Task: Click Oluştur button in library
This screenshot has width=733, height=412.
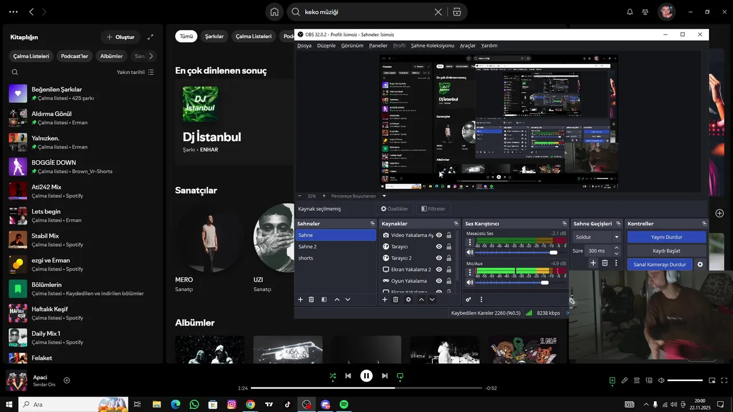Action: 120,37
